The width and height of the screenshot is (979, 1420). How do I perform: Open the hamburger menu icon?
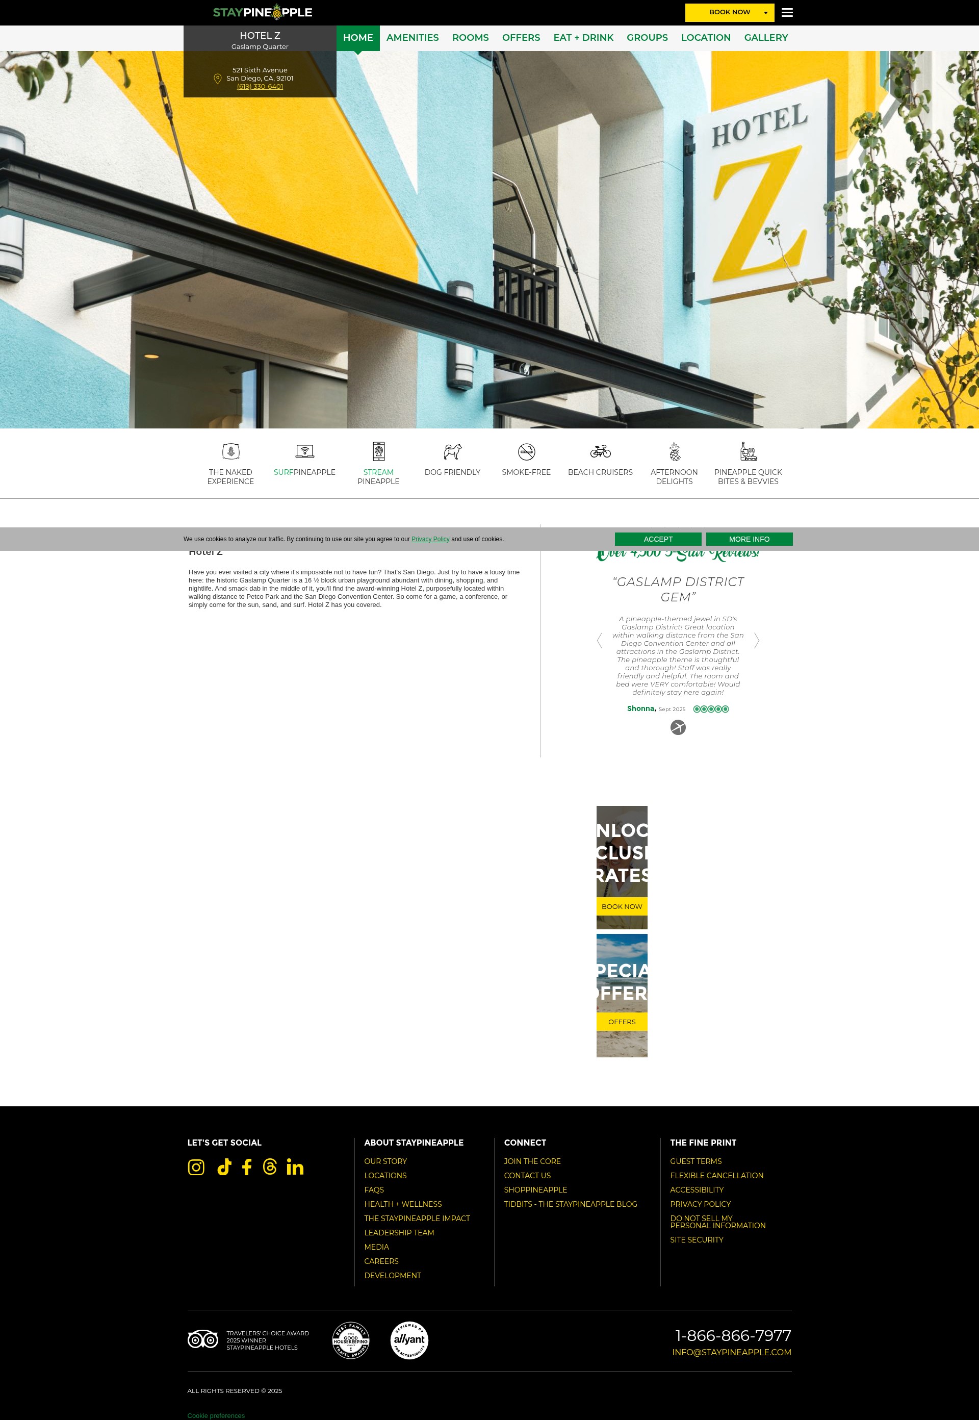click(787, 12)
